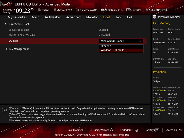Screen dimensions: 184x138
Task: Click Qfan Control(F6) label
Action: (x=88, y=10)
